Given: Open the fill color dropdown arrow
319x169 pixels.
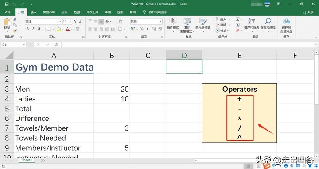Looking at the screenshot, I should (63, 29).
